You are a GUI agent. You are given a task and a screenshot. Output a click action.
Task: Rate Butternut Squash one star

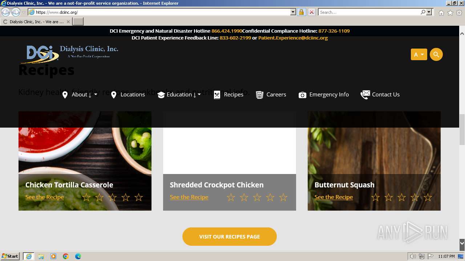pos(375,197)
